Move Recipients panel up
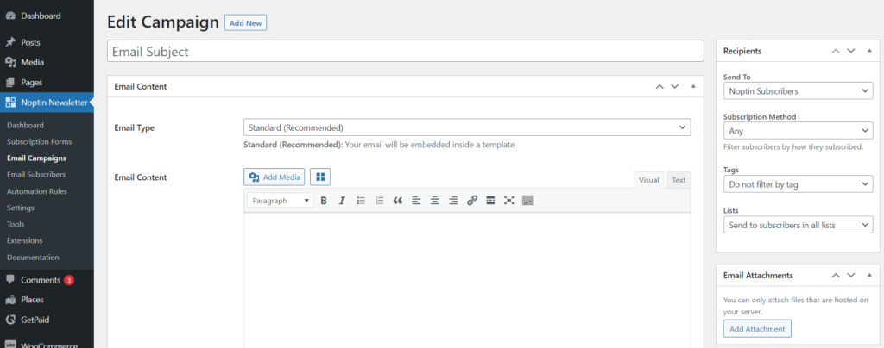 836,51
